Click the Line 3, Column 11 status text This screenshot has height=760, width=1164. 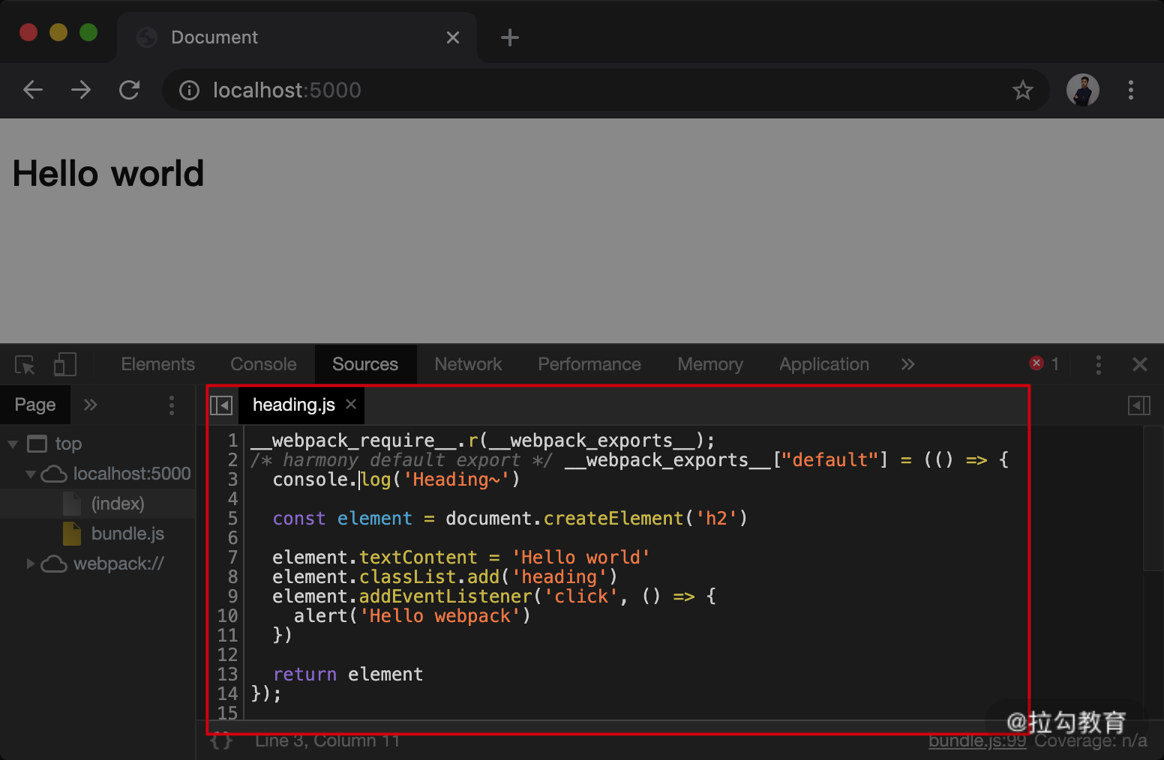(327, 741)
